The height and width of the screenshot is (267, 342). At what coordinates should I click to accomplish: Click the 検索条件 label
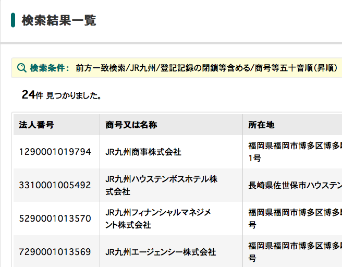50,68
